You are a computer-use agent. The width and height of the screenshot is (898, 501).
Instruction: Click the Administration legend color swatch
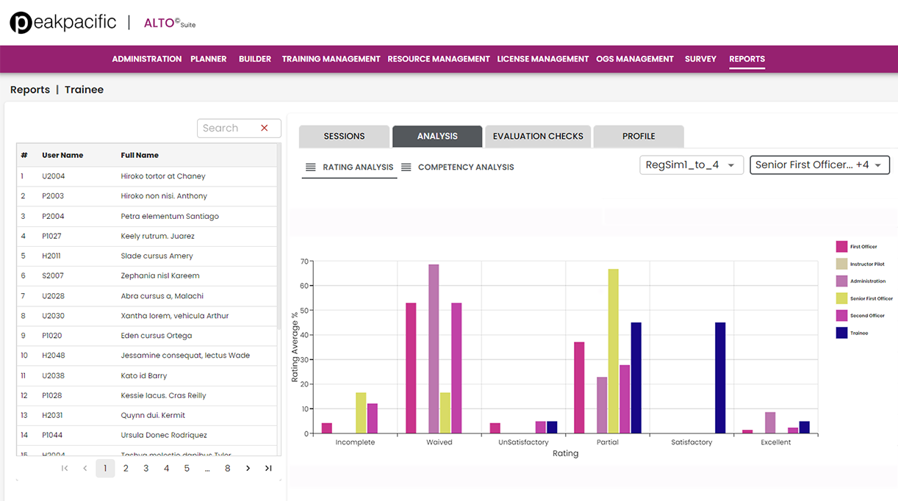841,281
